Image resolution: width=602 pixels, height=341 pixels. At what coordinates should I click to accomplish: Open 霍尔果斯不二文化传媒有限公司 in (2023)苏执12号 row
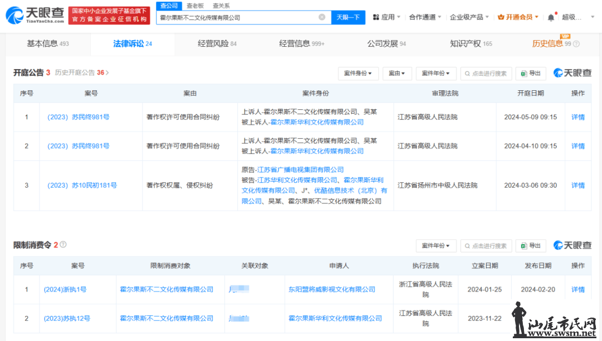pyautogui.click(x=167, y=318)
